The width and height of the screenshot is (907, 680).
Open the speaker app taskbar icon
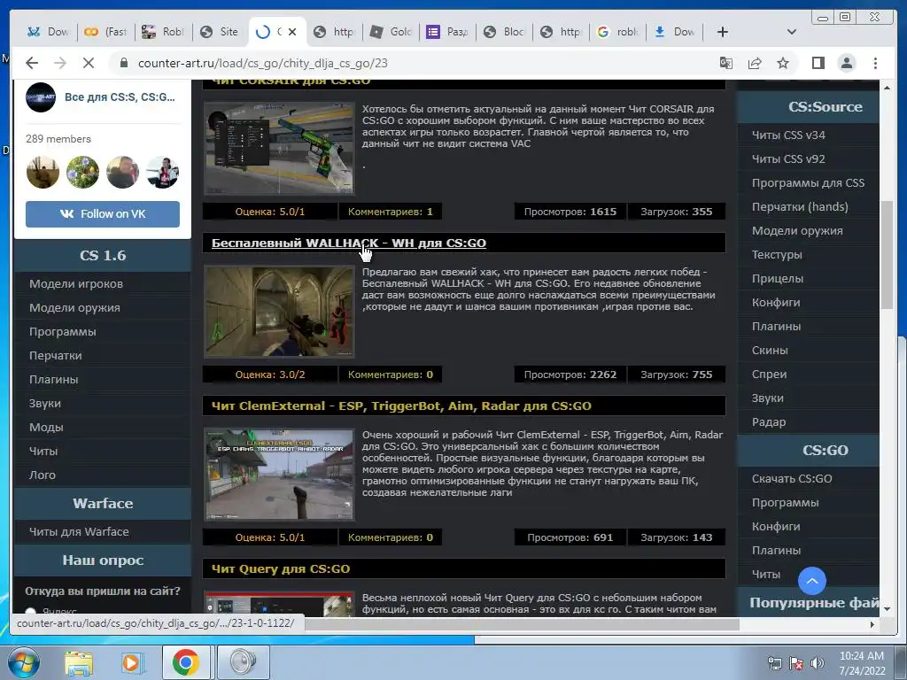click(243, 662)
